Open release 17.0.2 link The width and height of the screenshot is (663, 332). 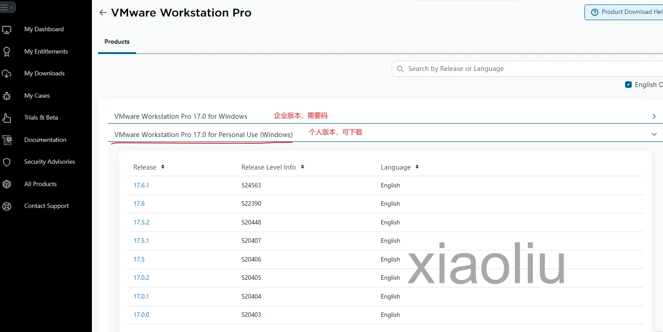(141, 278)
